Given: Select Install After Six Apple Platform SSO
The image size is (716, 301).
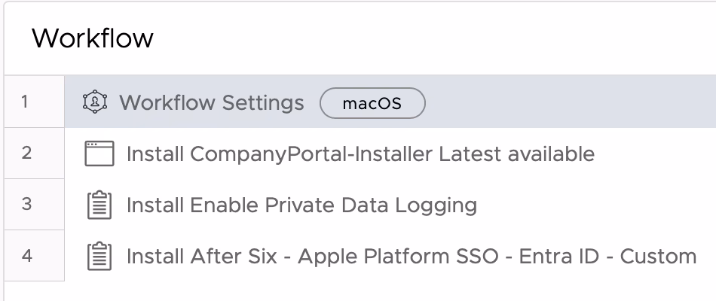Looking at the screenshot, I should click(x=412, y=257).
